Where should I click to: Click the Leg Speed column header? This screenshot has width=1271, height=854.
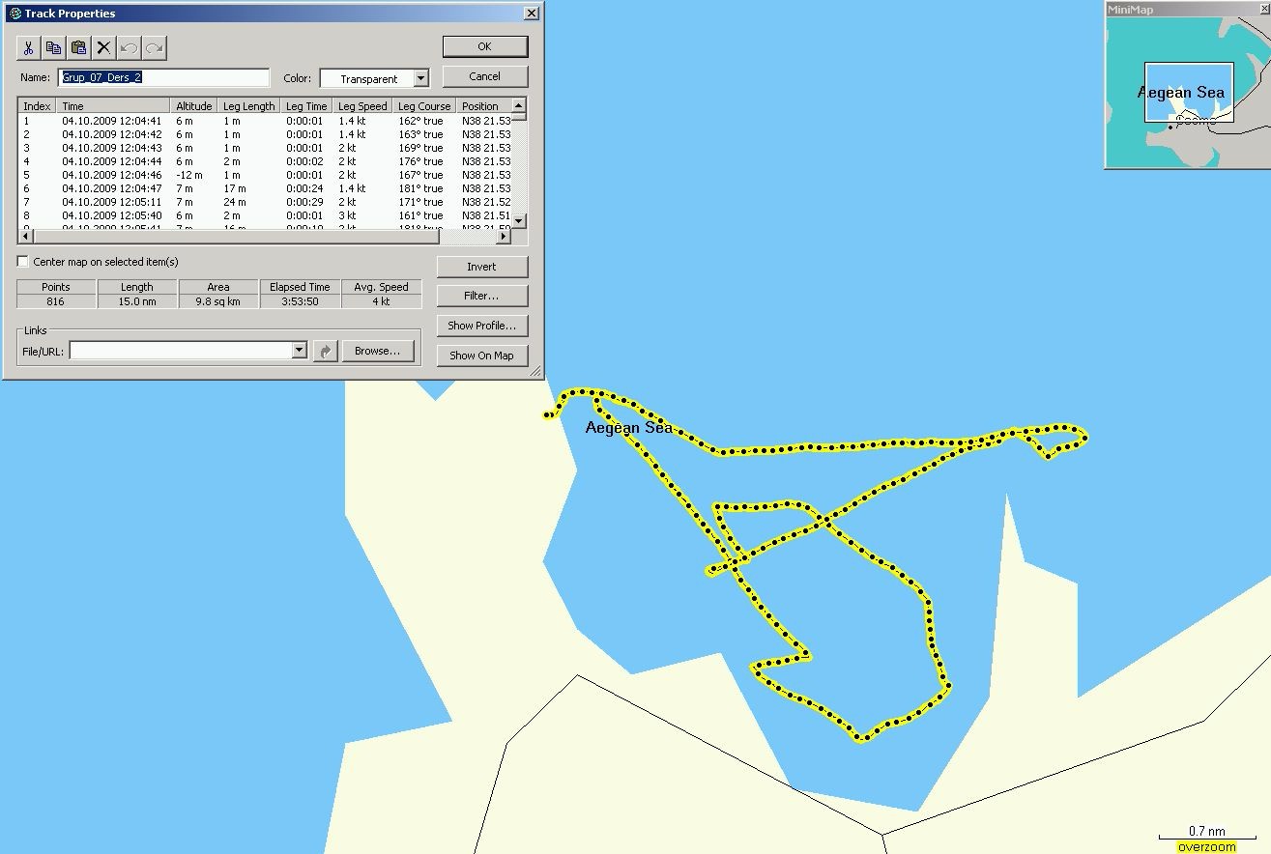[x=363, y=106]
